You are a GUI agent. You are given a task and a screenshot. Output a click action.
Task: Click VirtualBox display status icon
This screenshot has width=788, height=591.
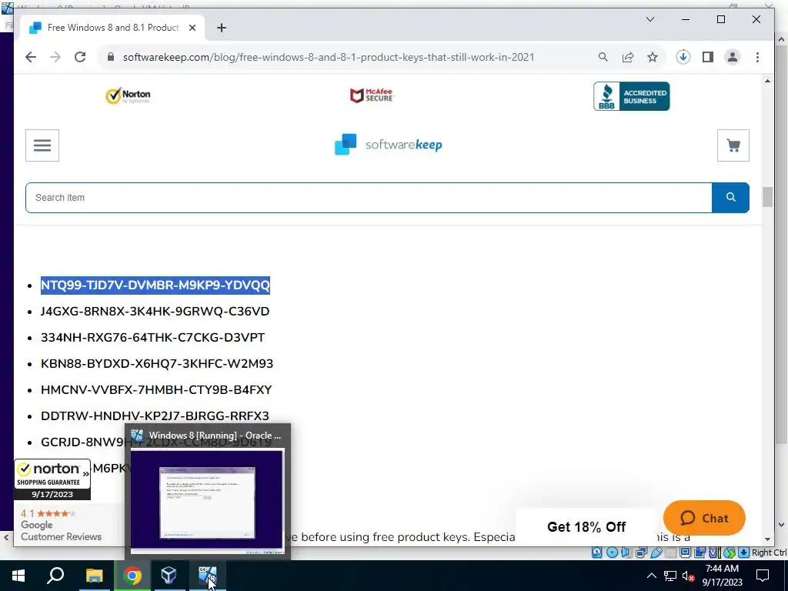point(685,553)
